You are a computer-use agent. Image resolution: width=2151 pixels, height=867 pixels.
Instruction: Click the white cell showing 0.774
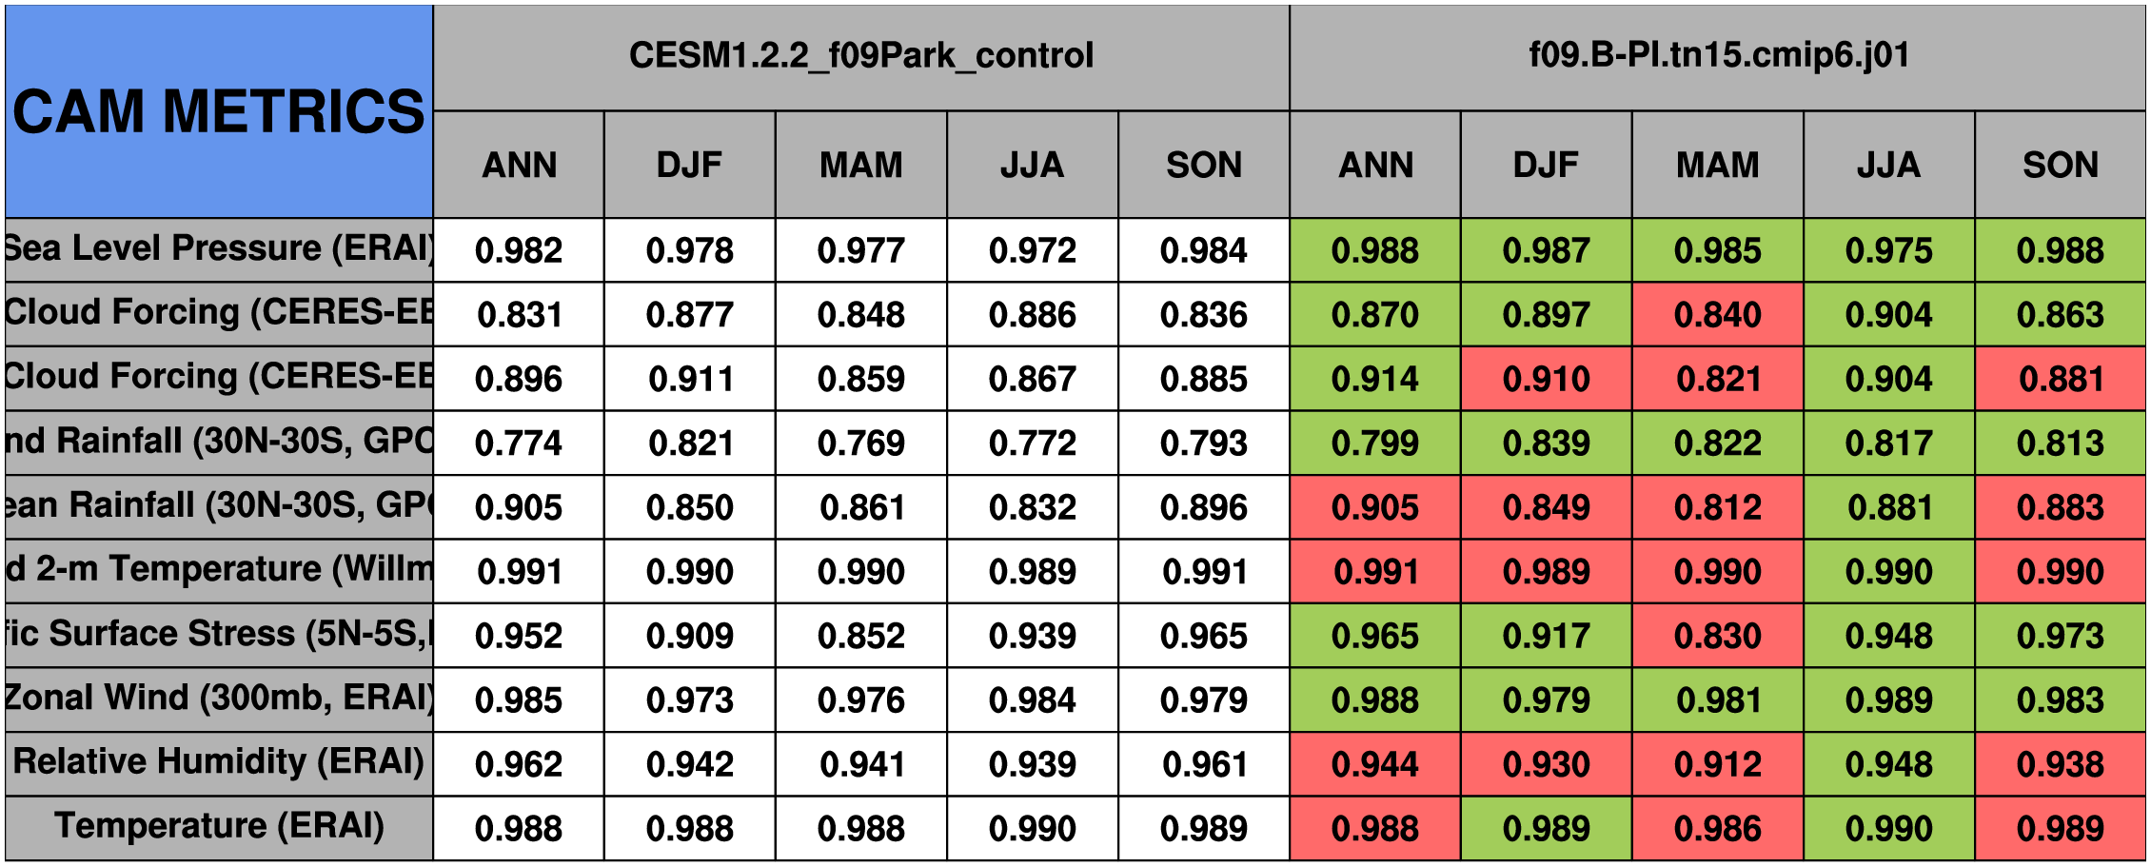519,443
